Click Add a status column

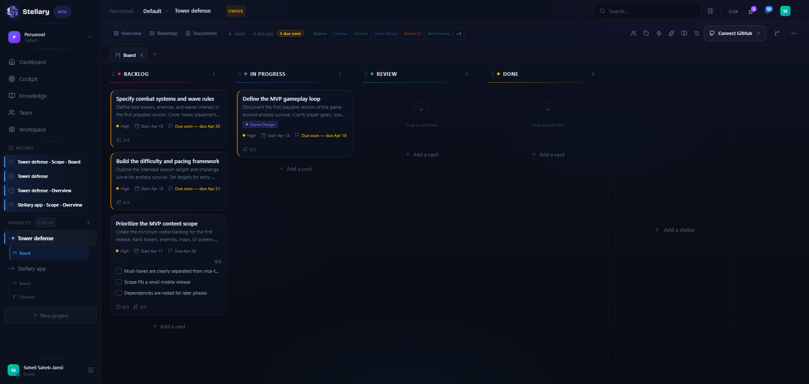tap(674, 230)
